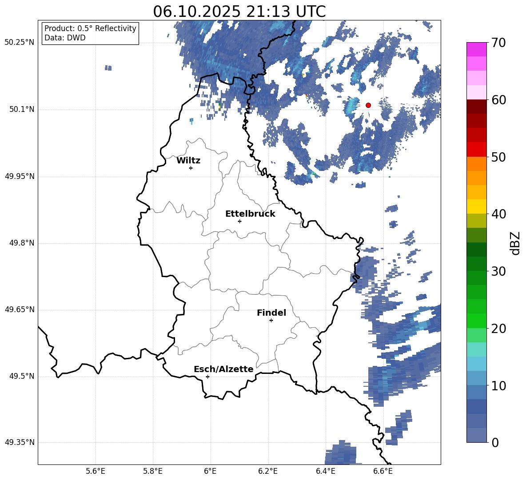Click the 49.95°N latitude label

(20, 176)
